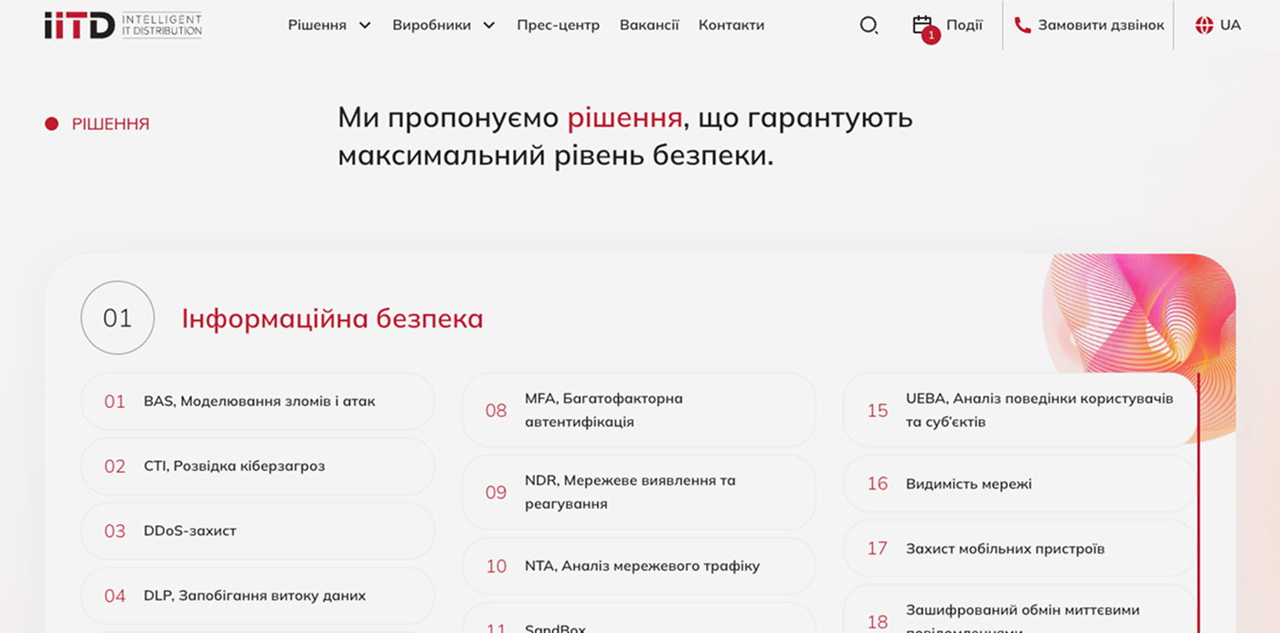This screenshot has height=633, width=1280.
Task: Click the events calendar icon with badge
Action: [x=923, y=26]
